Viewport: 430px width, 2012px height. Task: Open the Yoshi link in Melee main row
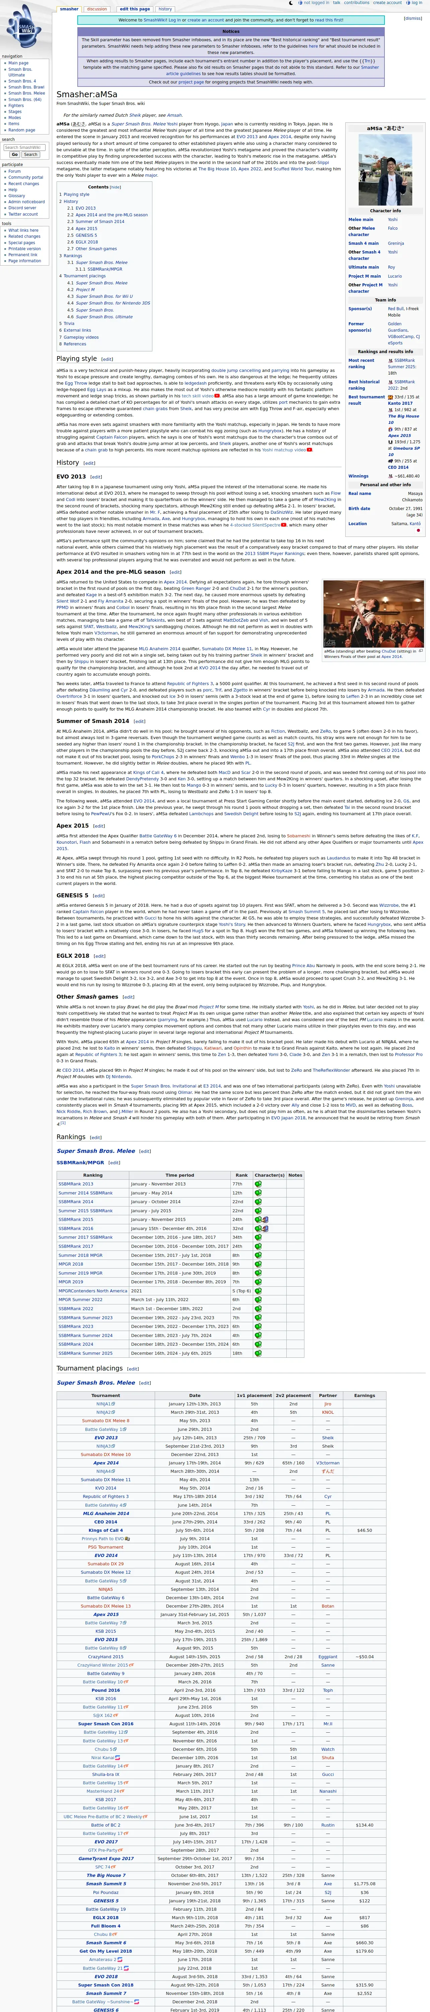point(392,220)
